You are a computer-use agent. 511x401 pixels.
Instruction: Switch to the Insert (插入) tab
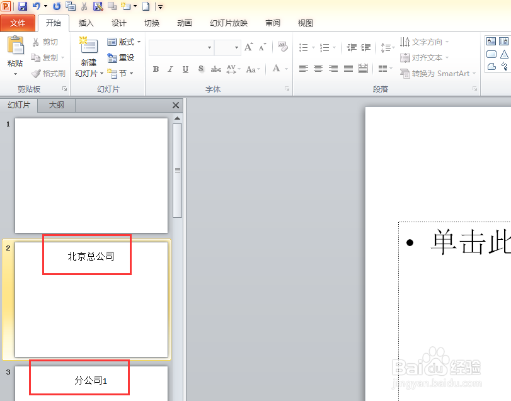click(x=86, y=23)
